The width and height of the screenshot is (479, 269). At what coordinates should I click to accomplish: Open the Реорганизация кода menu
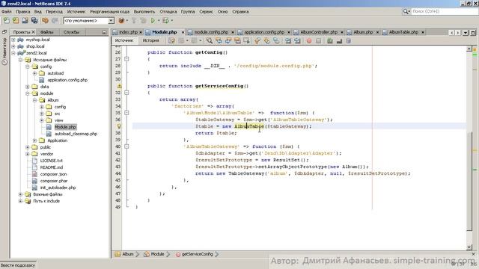(x=110, y=11)
